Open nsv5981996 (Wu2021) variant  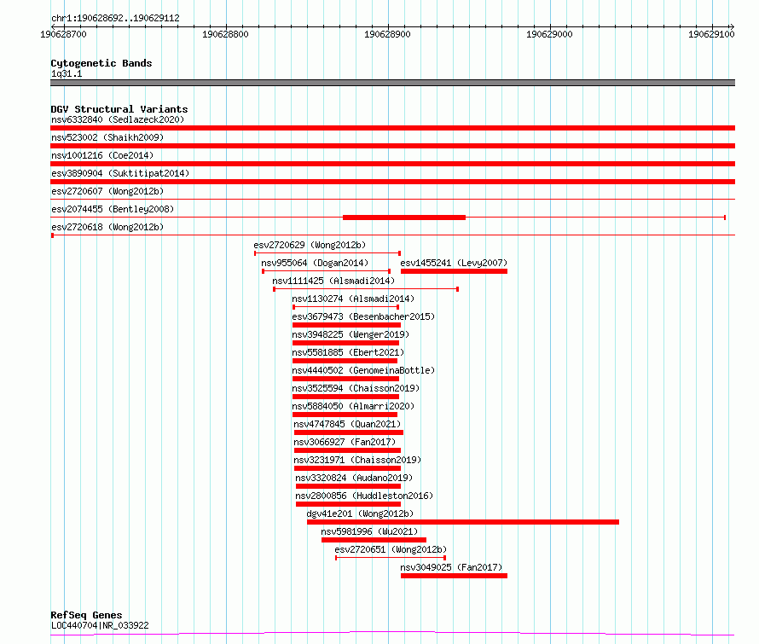pyautogui.click(x=369, y=531)
